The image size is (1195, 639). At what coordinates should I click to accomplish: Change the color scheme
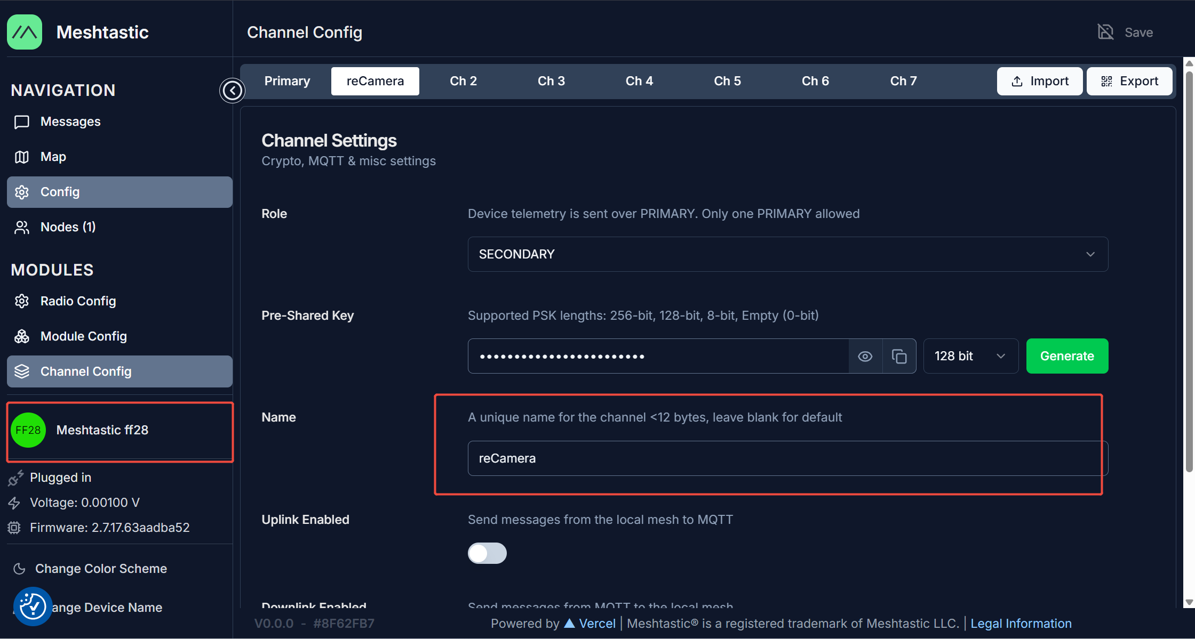(x=101, y=569)
